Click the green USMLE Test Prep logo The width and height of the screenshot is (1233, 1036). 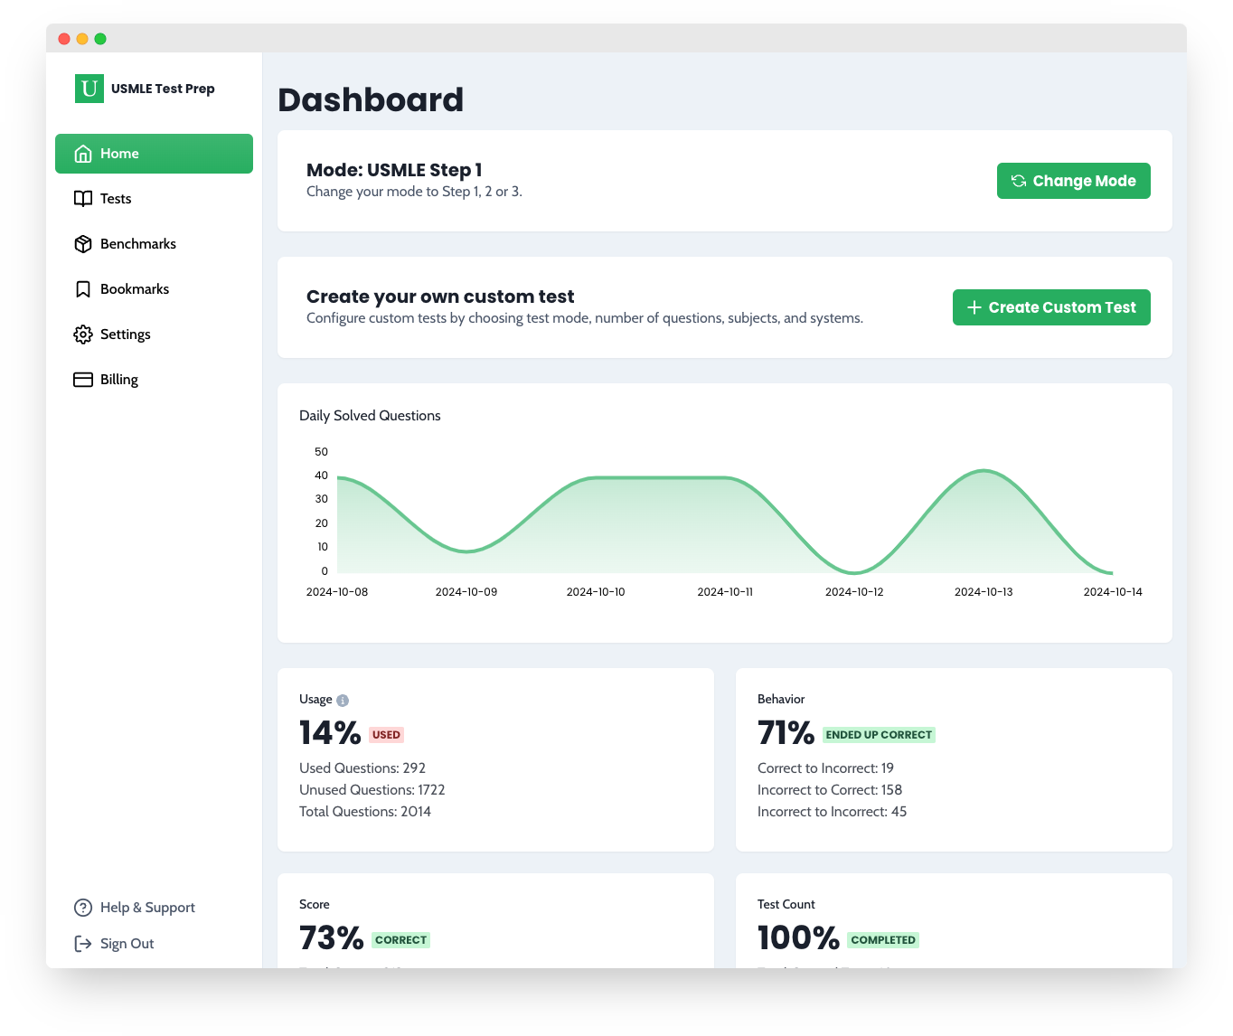pos(89,89)
